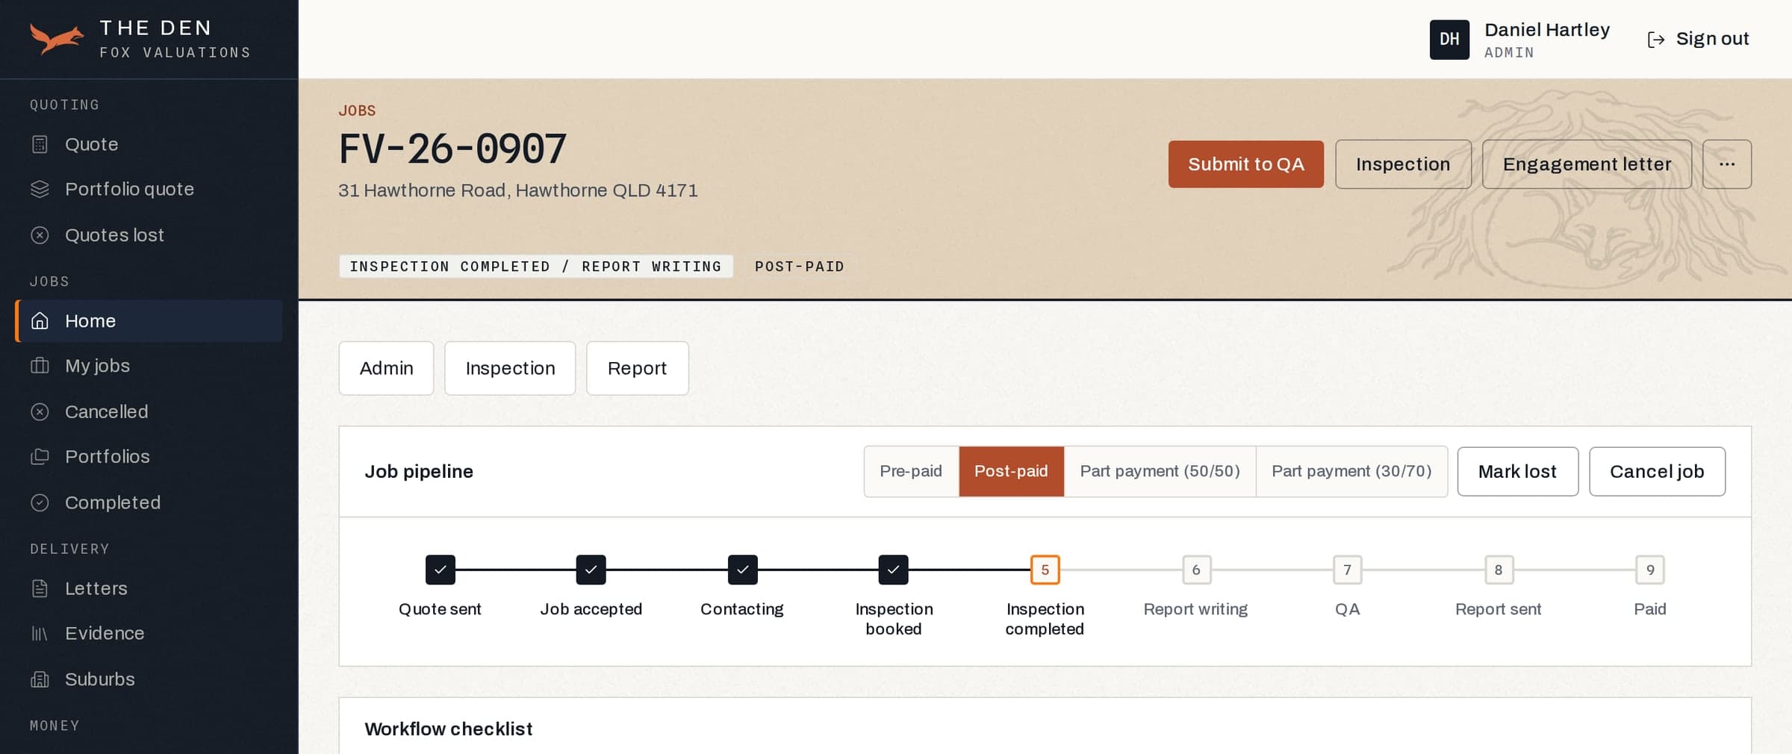
Task: Click pipeline step 5 Inspection completed
Action: 1045,570
